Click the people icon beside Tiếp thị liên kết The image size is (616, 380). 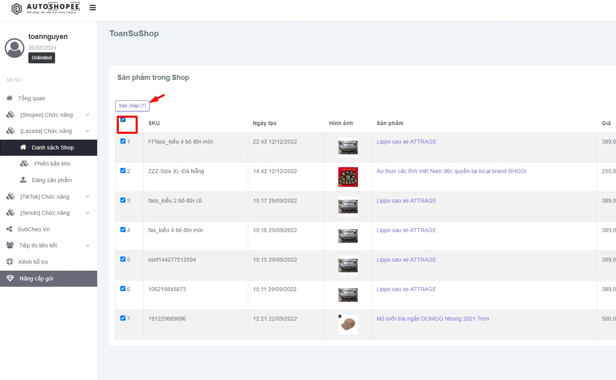click(10, 245)
